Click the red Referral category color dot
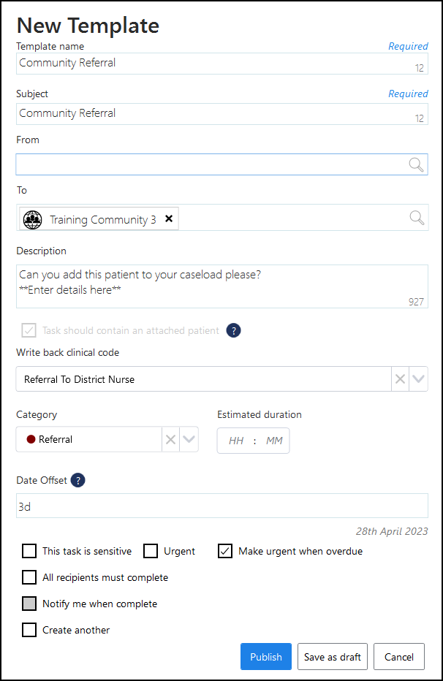Screen dimensions: 443x681 coord(31,439)
